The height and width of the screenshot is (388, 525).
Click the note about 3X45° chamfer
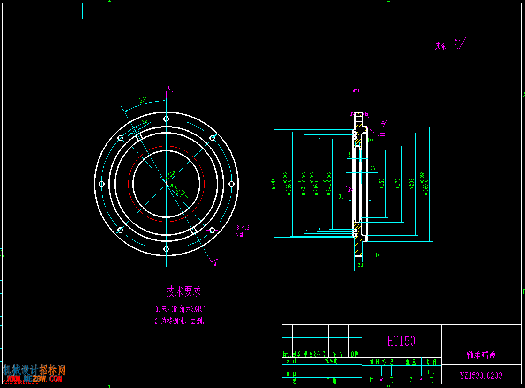(181, 309)
